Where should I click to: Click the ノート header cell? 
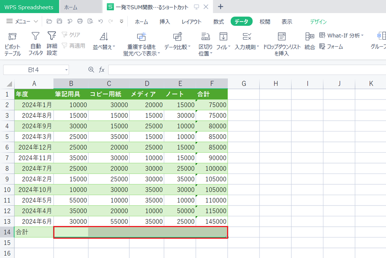tap(180, 94)
